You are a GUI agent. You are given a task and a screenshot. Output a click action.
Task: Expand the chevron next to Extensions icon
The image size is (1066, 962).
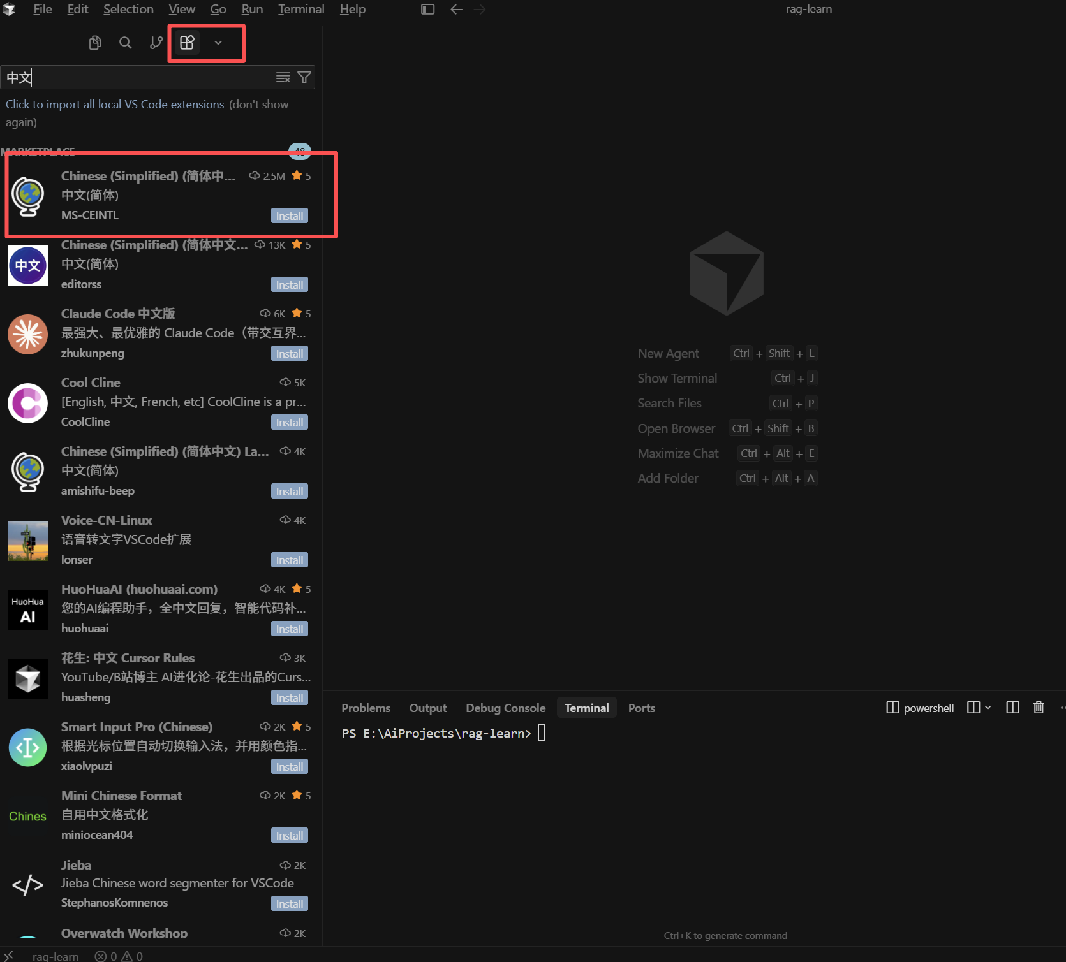tap(218, 43)
